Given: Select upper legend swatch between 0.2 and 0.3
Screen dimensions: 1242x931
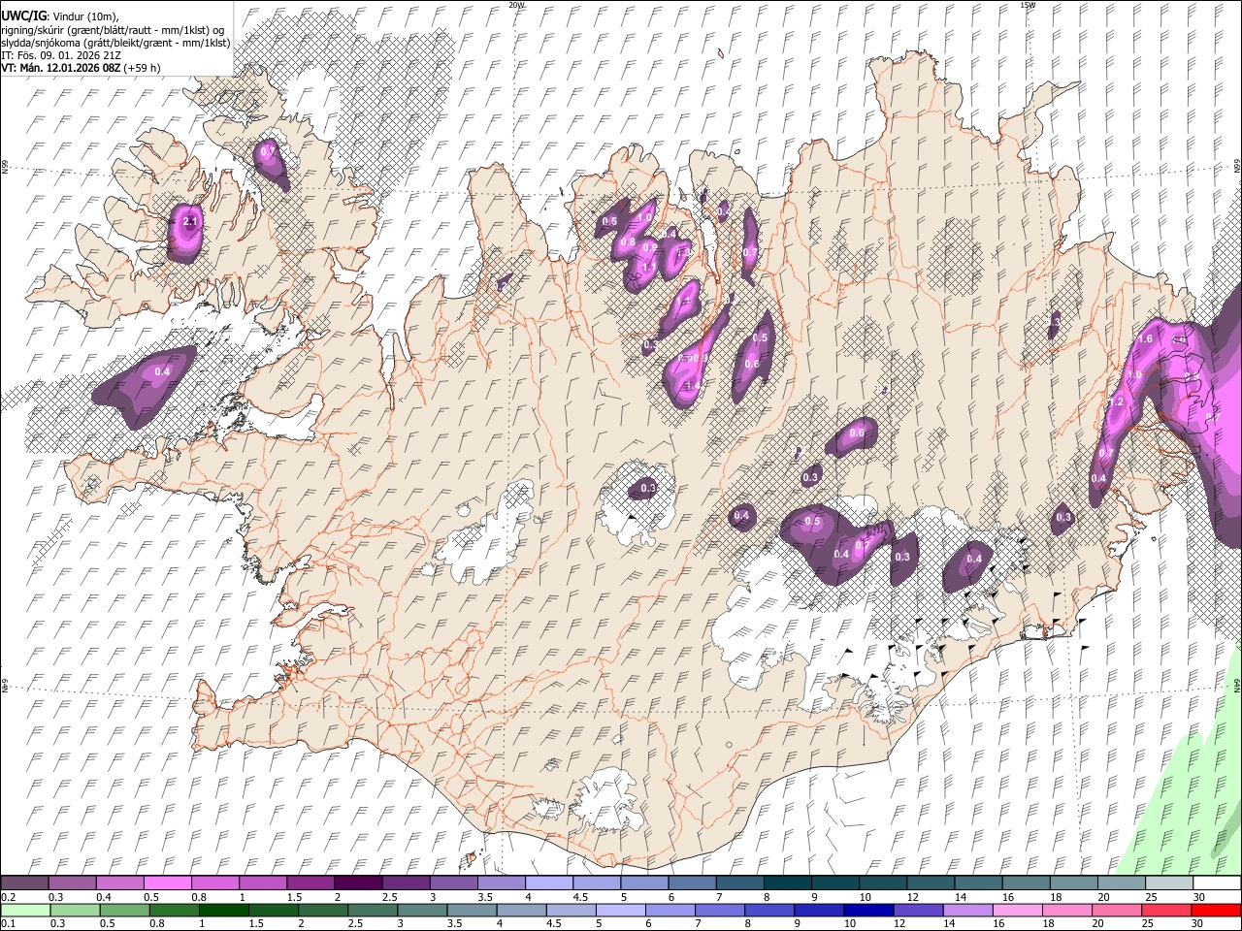Looking at the screenshot, I should tap(24, 883).
